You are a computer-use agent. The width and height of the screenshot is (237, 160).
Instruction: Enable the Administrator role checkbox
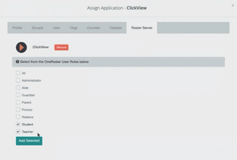[x=18, y=80]
